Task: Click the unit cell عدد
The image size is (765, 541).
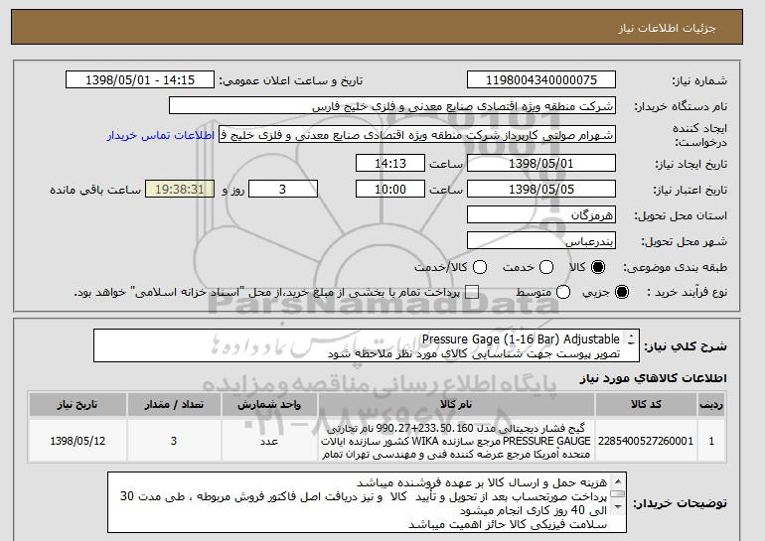Action: (x=269, y=441)
